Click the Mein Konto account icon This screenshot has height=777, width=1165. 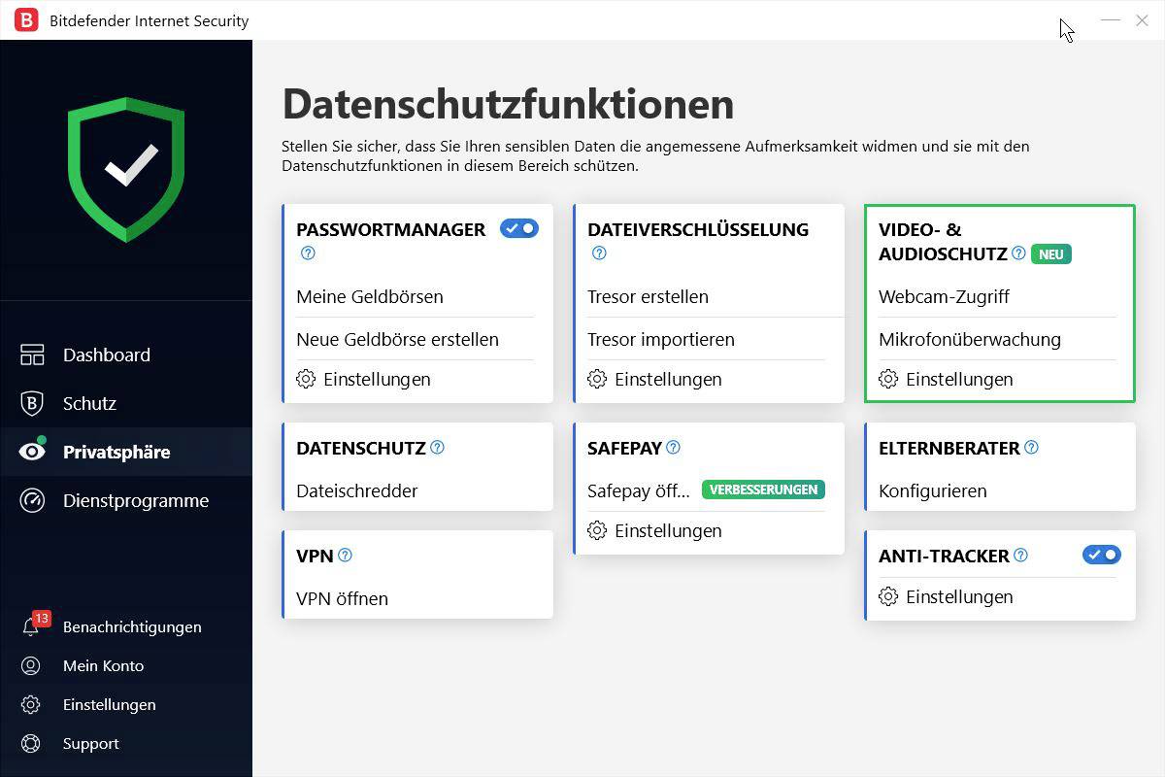(x=33, y=665)
